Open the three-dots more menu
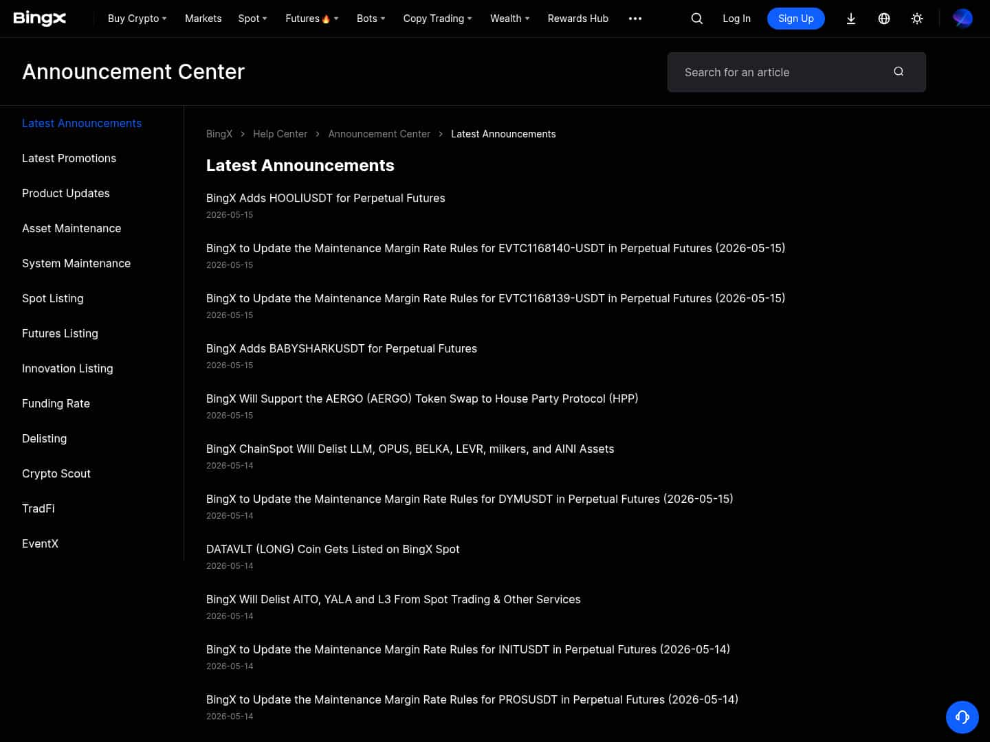Viewport: 990px width, 742px height. click(x=635, y=19)
